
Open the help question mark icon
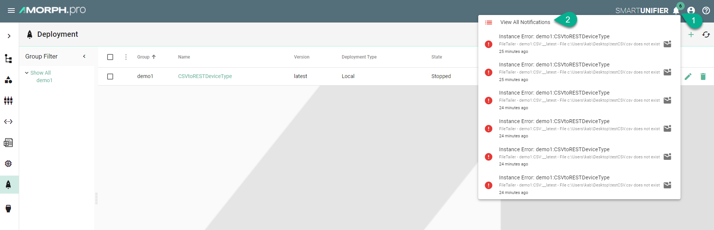coord(706,11)
